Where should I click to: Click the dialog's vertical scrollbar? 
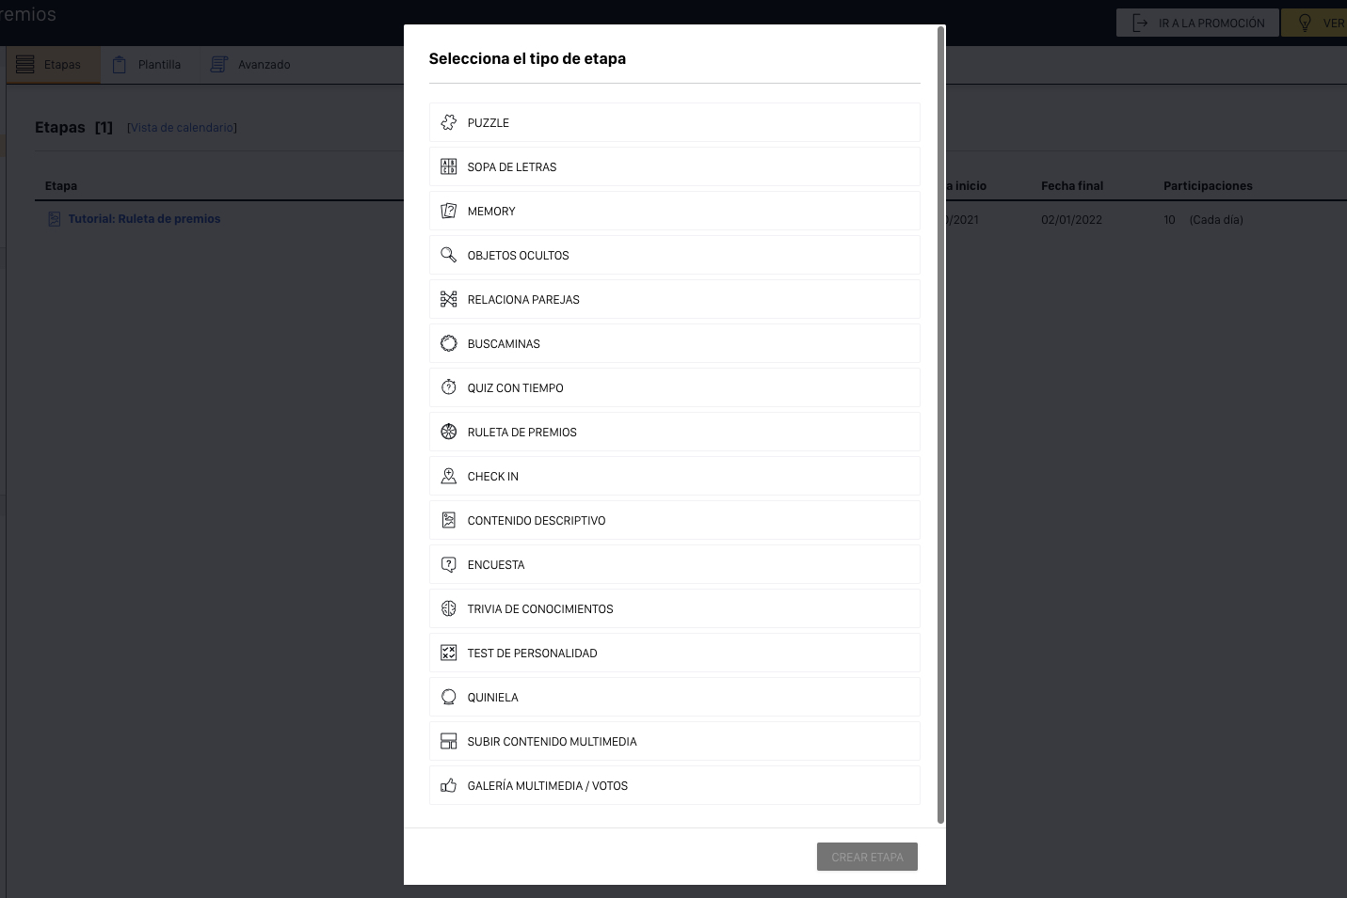click(x=940, y=423)
